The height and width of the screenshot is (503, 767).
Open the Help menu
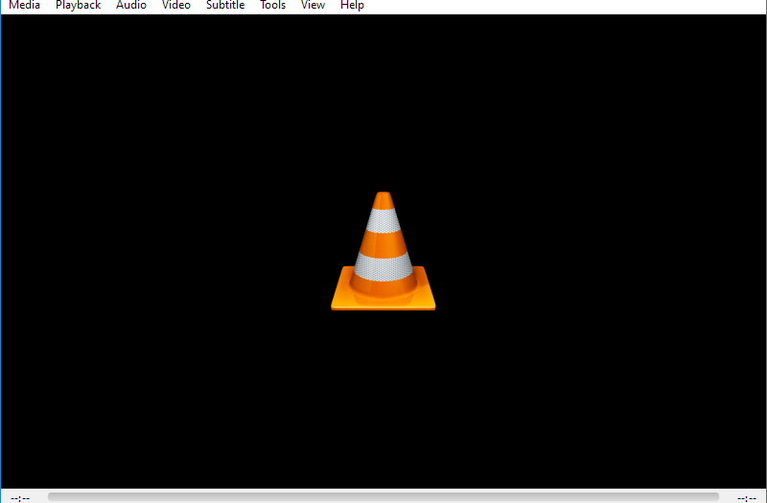[352, 6]
